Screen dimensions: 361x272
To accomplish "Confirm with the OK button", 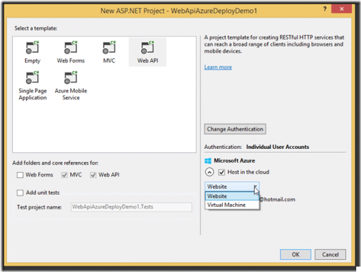I will point(296,254).
